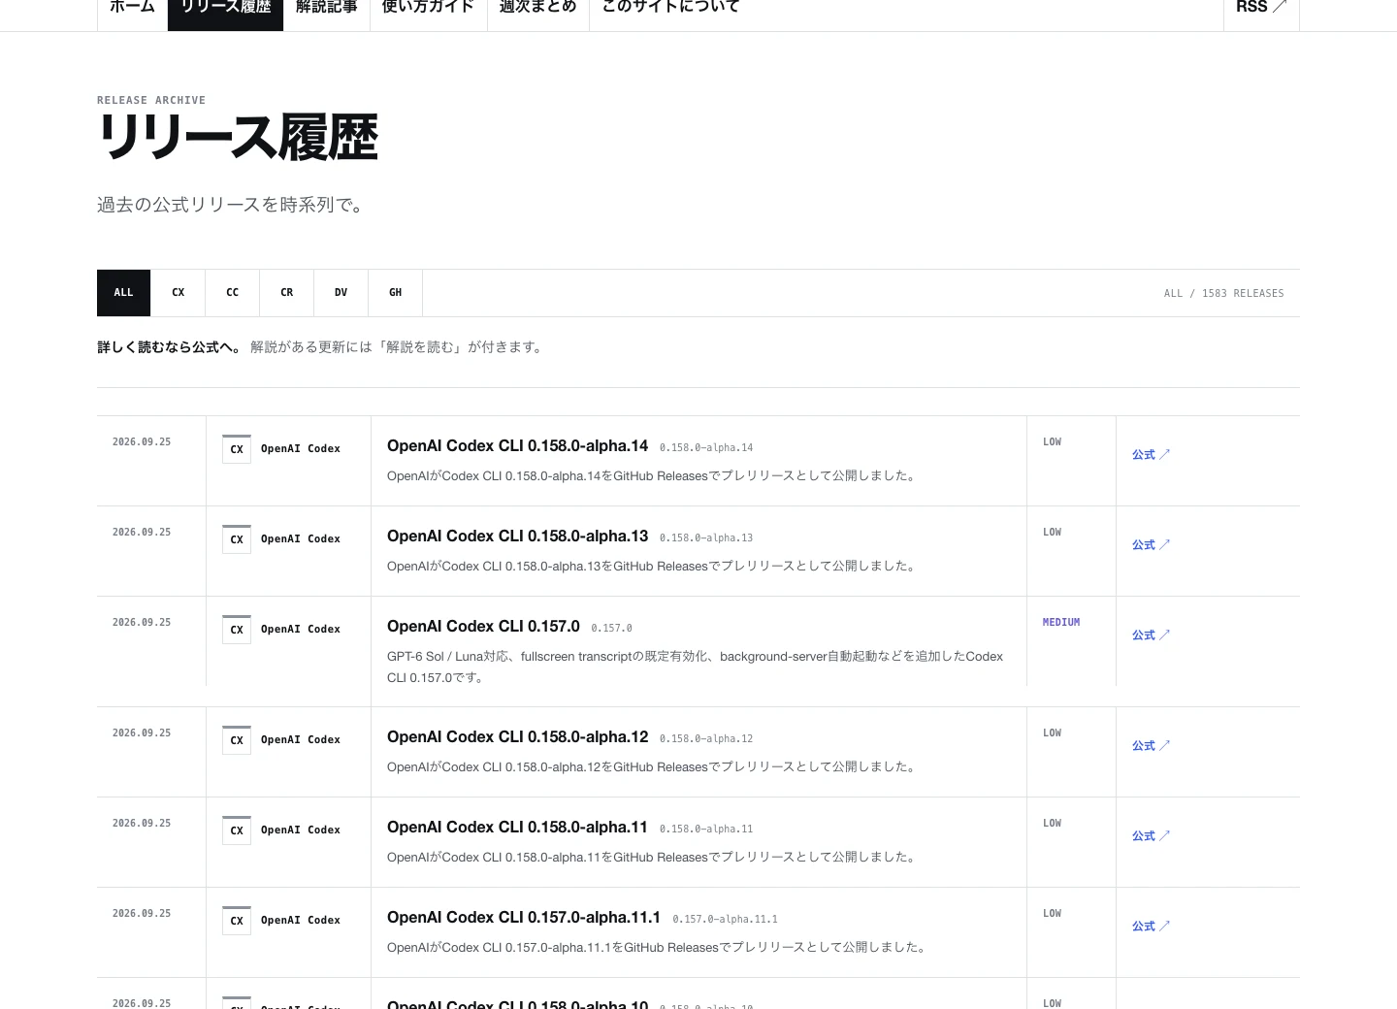Screen dimensions: 1397x1009
Task: Click the CX badge icon in the 0.157.0 row
Action: tap(237, 630)
